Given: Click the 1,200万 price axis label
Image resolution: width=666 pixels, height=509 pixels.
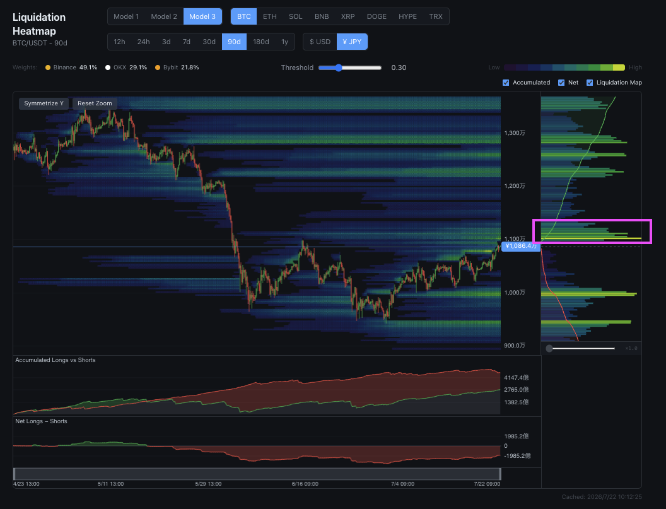Looking at the screenshot, I should [515, 186].
